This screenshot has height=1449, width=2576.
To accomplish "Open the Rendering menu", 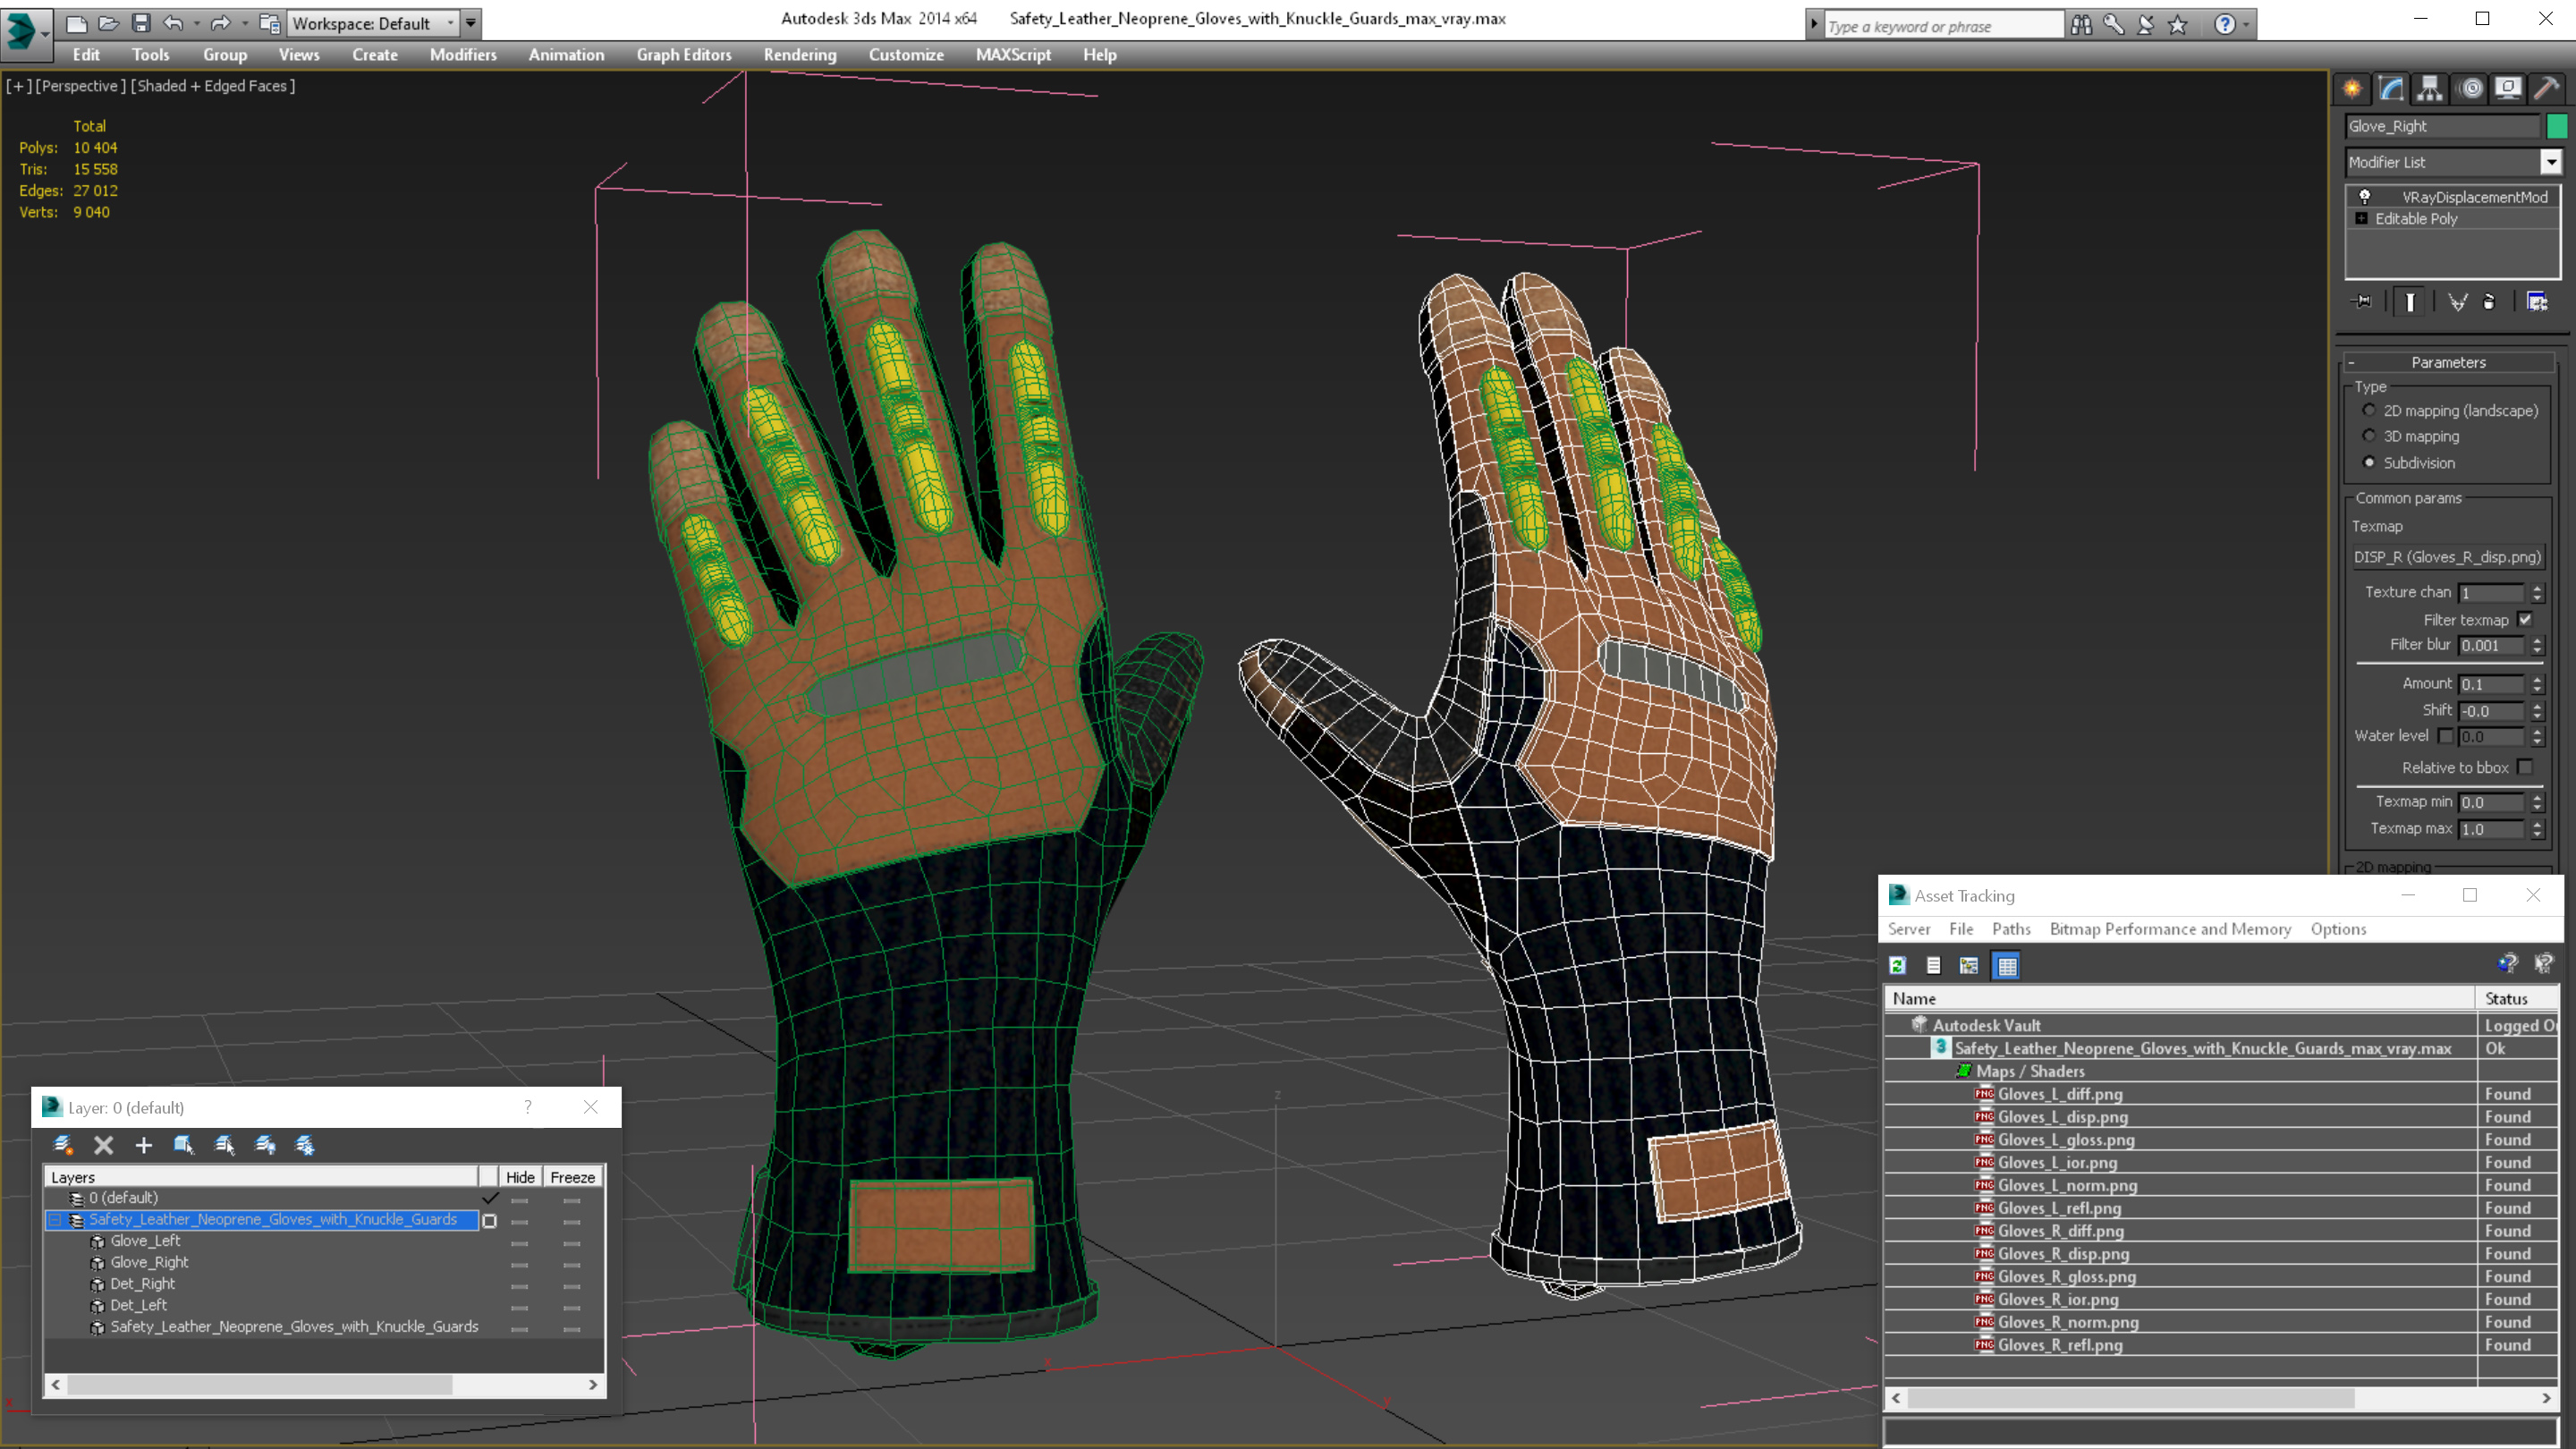I will (799, 55).
